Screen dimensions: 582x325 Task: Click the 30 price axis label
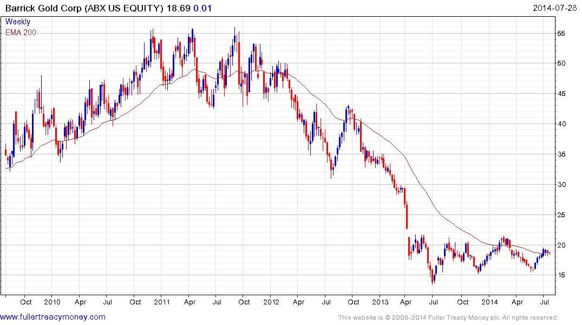561,185
